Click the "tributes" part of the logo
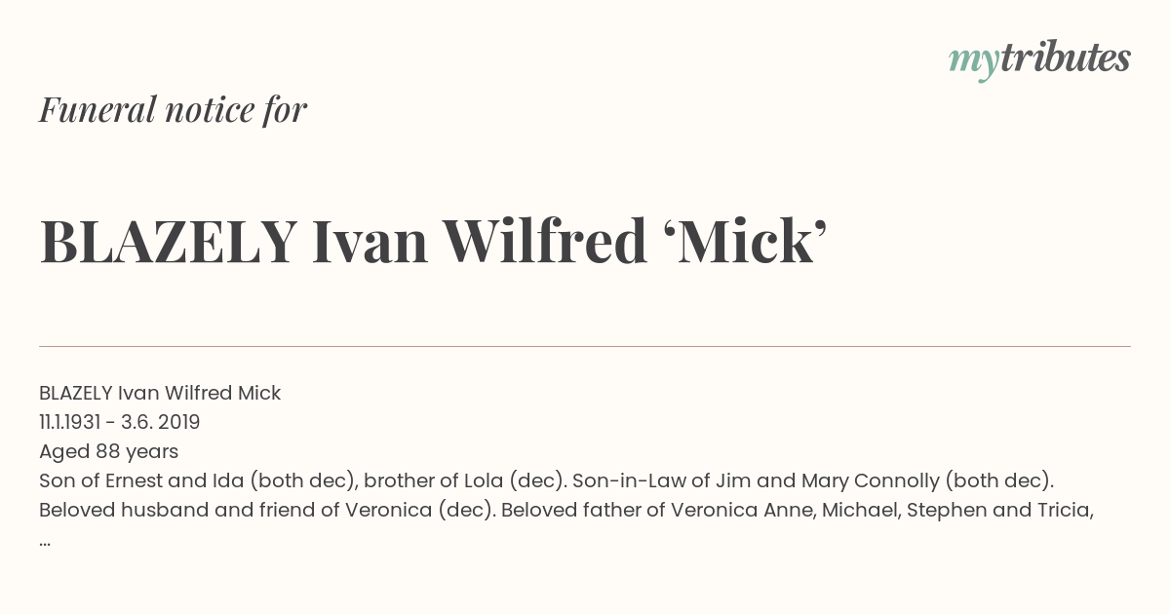The width and height of the screenshot is (1170, 614). [1065, 58]
